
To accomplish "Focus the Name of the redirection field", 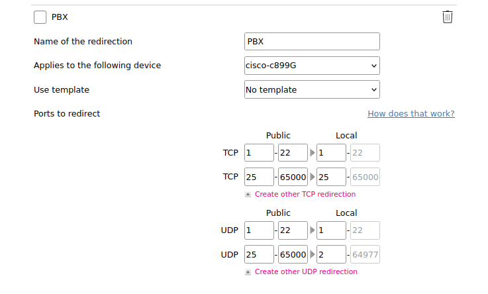I will [x=312, y=41].
